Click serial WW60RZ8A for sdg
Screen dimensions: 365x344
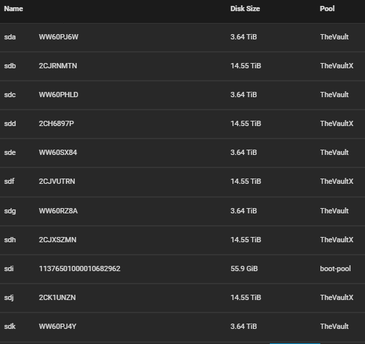pyautogui.click(x=58, y=211)
